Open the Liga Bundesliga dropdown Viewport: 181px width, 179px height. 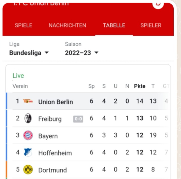pyautogui.click(x=29, y=53)
